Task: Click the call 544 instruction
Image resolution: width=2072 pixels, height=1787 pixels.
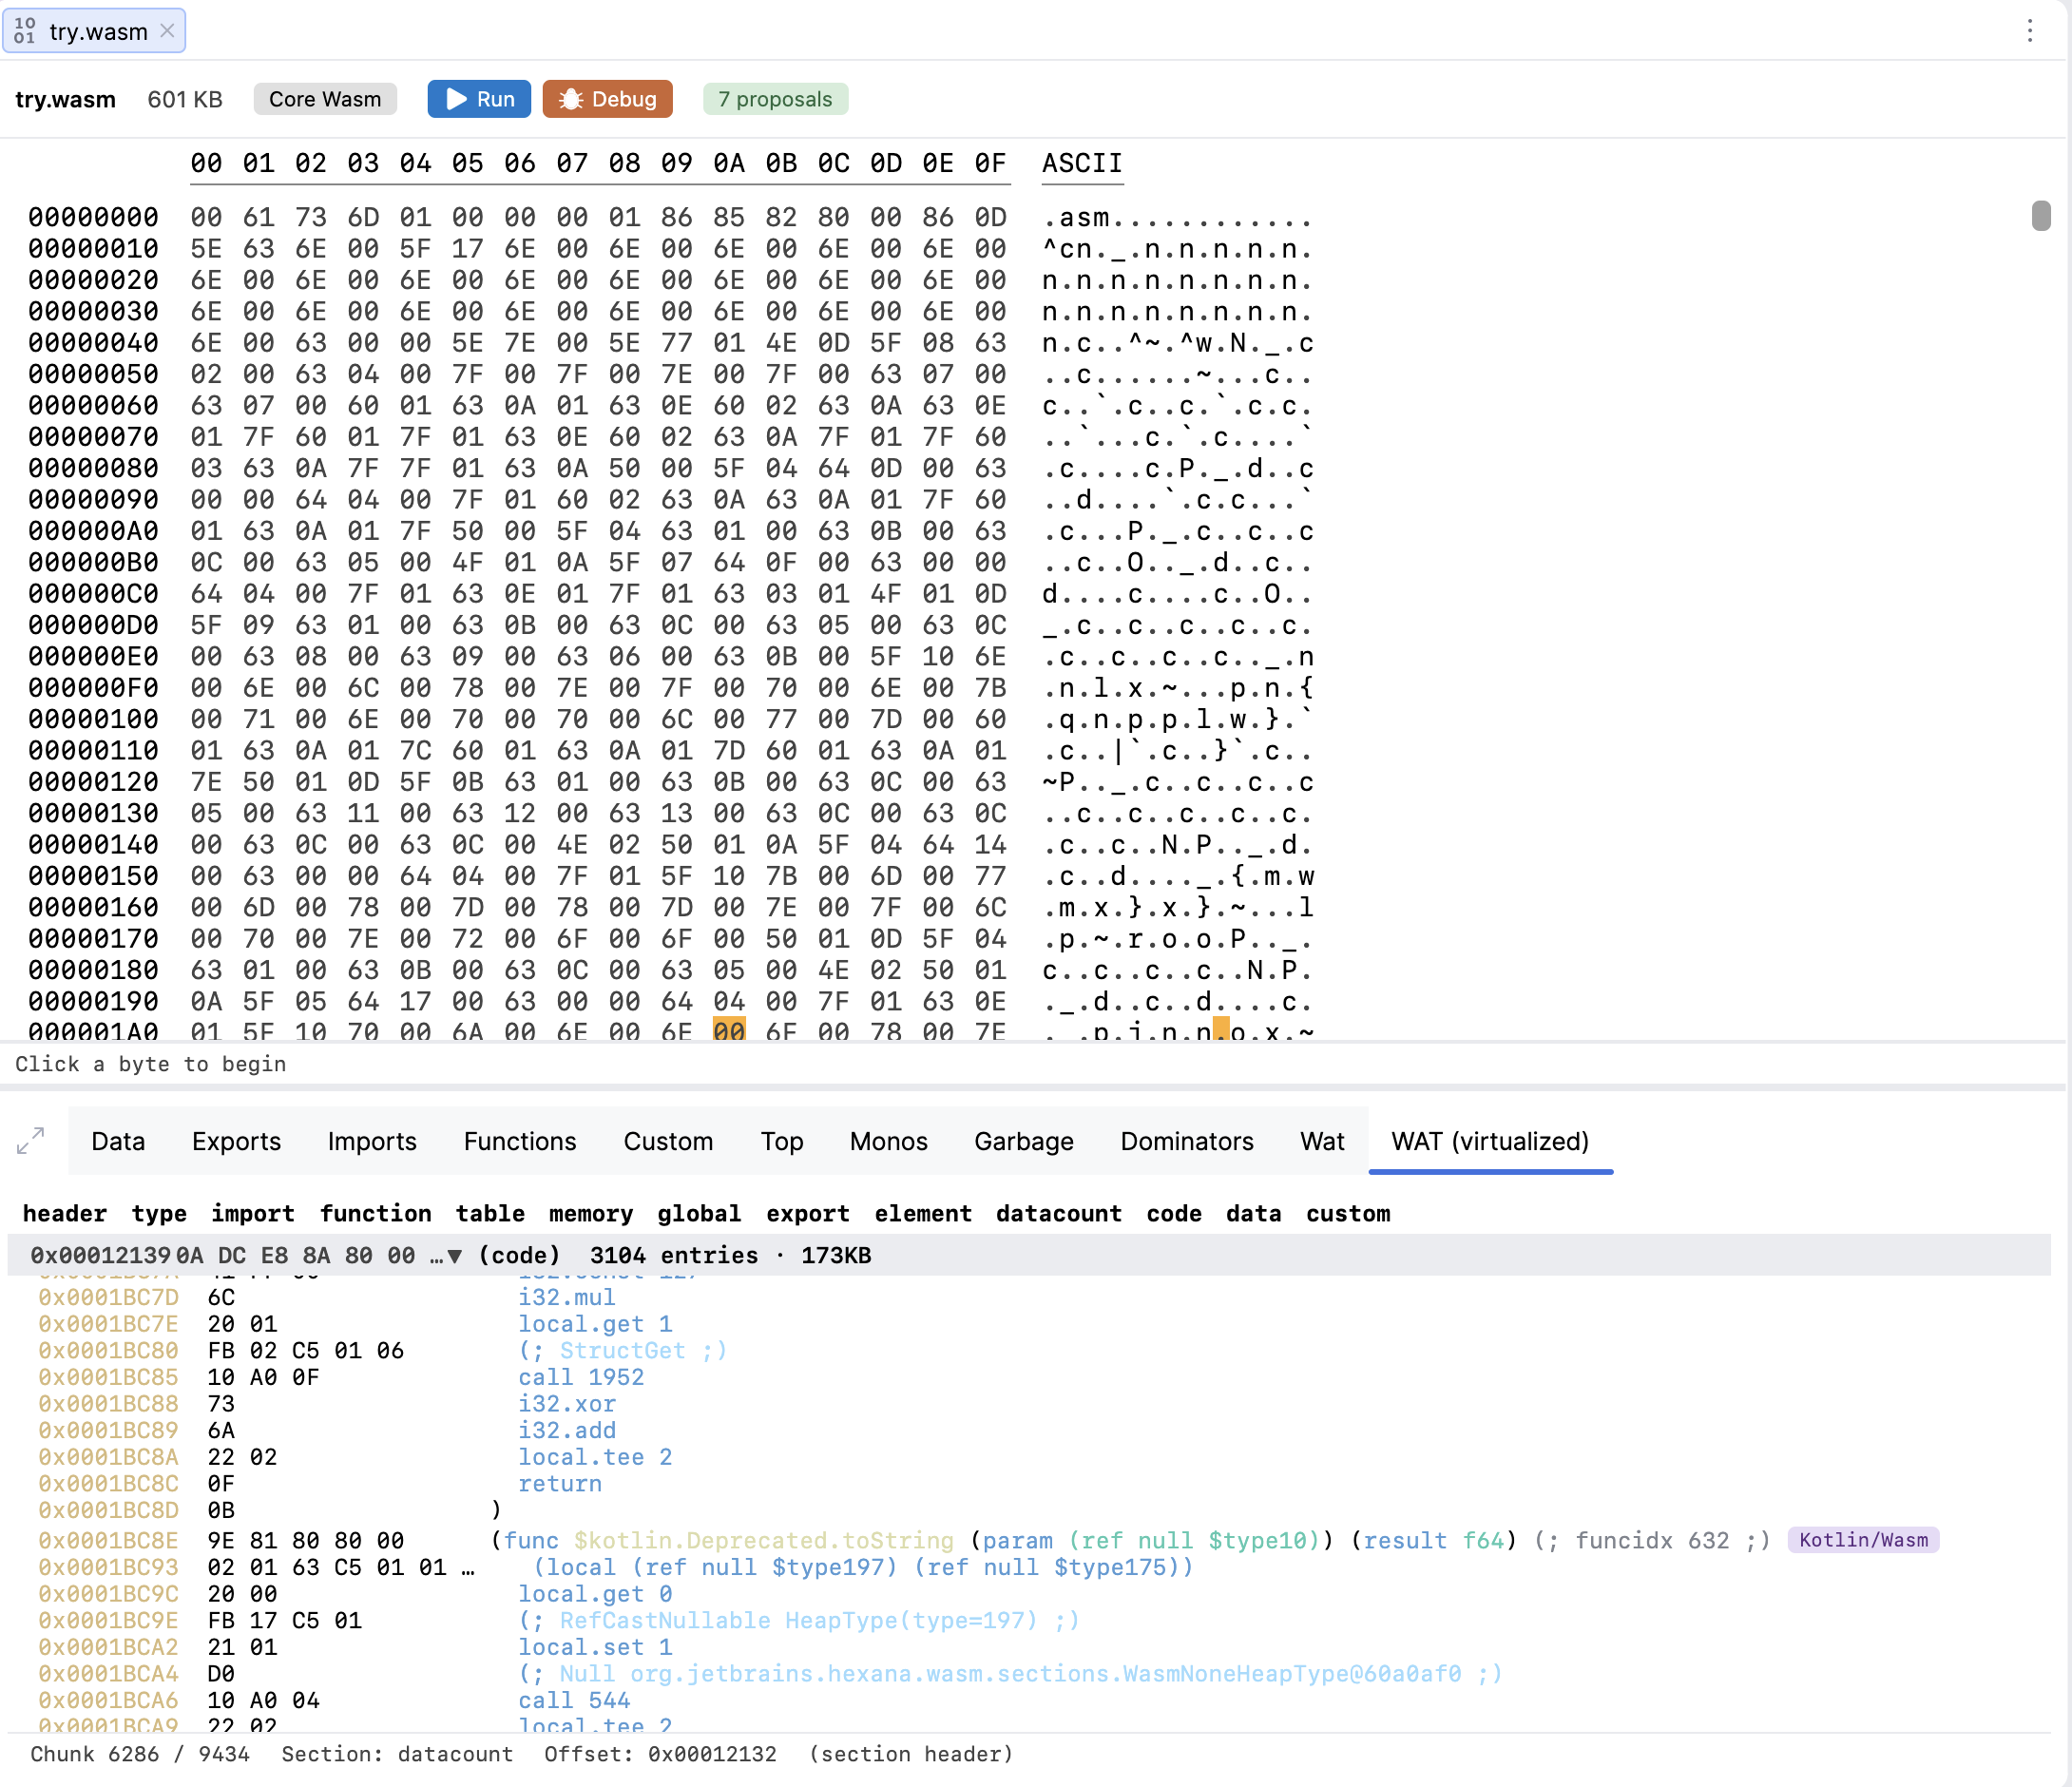Action: (574, 1700)
